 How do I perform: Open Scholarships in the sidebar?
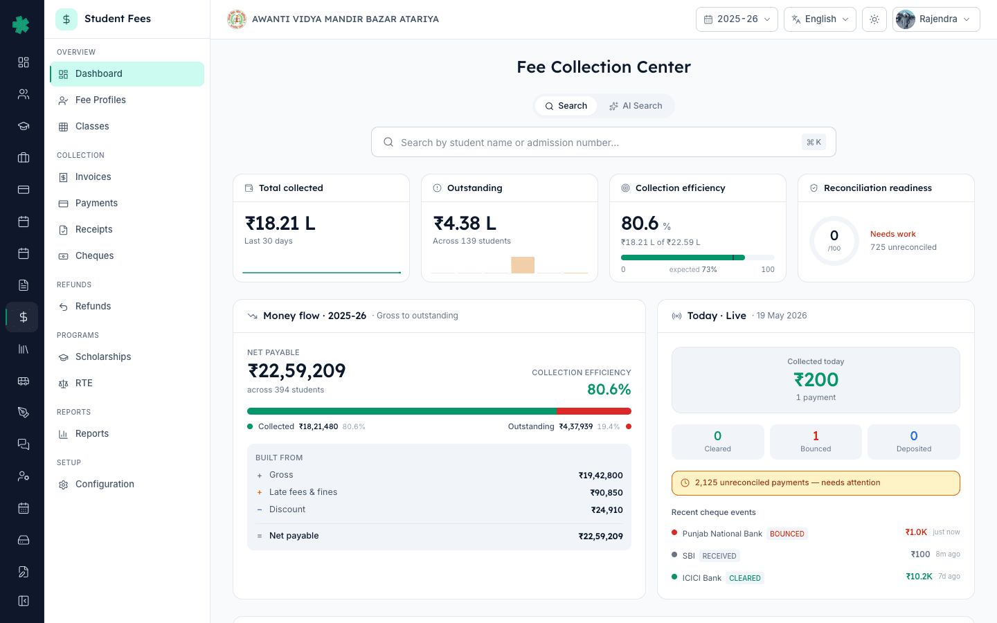(x=127, y=357)
